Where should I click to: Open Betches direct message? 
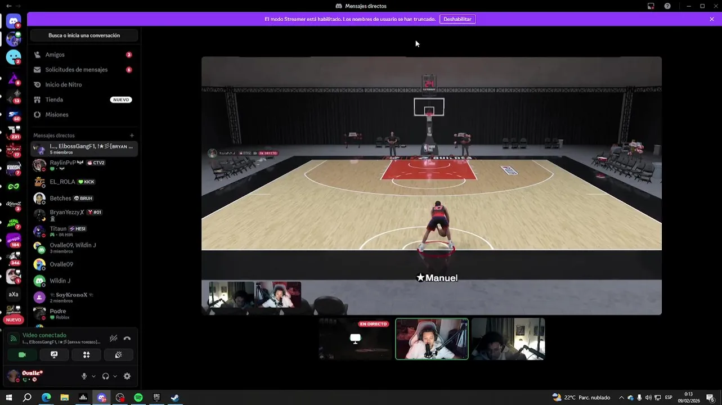(84, 198)
